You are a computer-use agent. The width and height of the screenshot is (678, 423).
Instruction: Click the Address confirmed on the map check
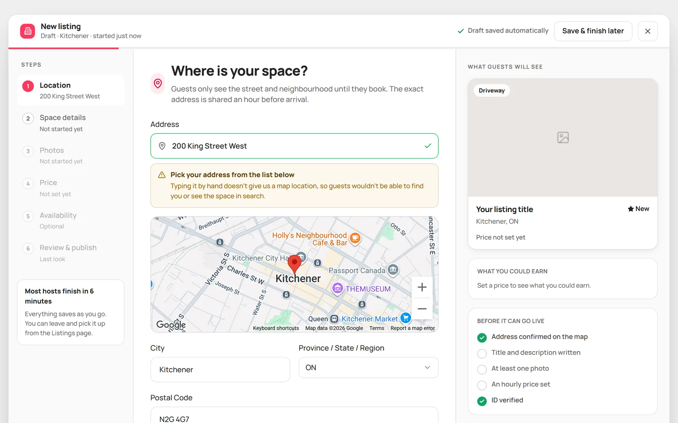click(482, 338)
